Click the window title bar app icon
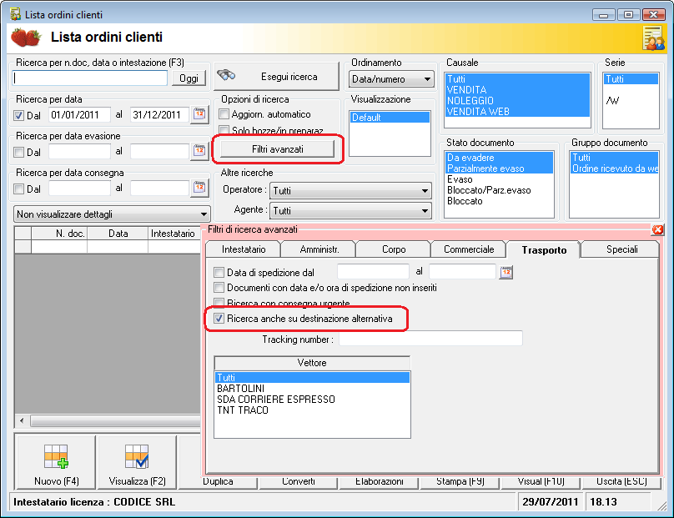 click(16, 14)
